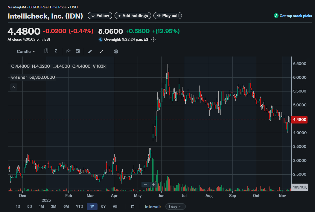Click the At close 4:00:02 p.m. EST text

point(29,39)
